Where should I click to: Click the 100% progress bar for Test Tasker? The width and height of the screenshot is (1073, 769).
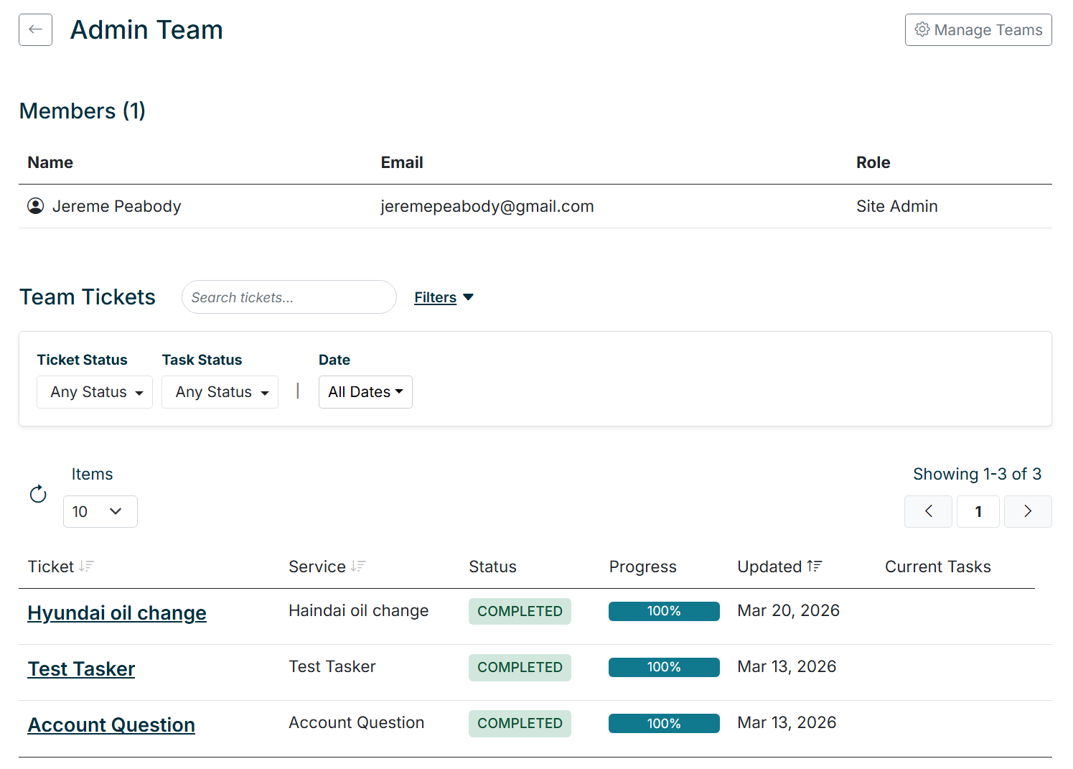[x=664, y=667]
